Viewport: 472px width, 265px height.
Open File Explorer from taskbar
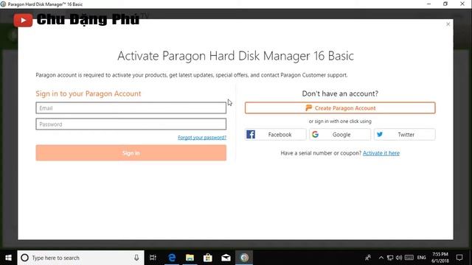click(190, 258)
